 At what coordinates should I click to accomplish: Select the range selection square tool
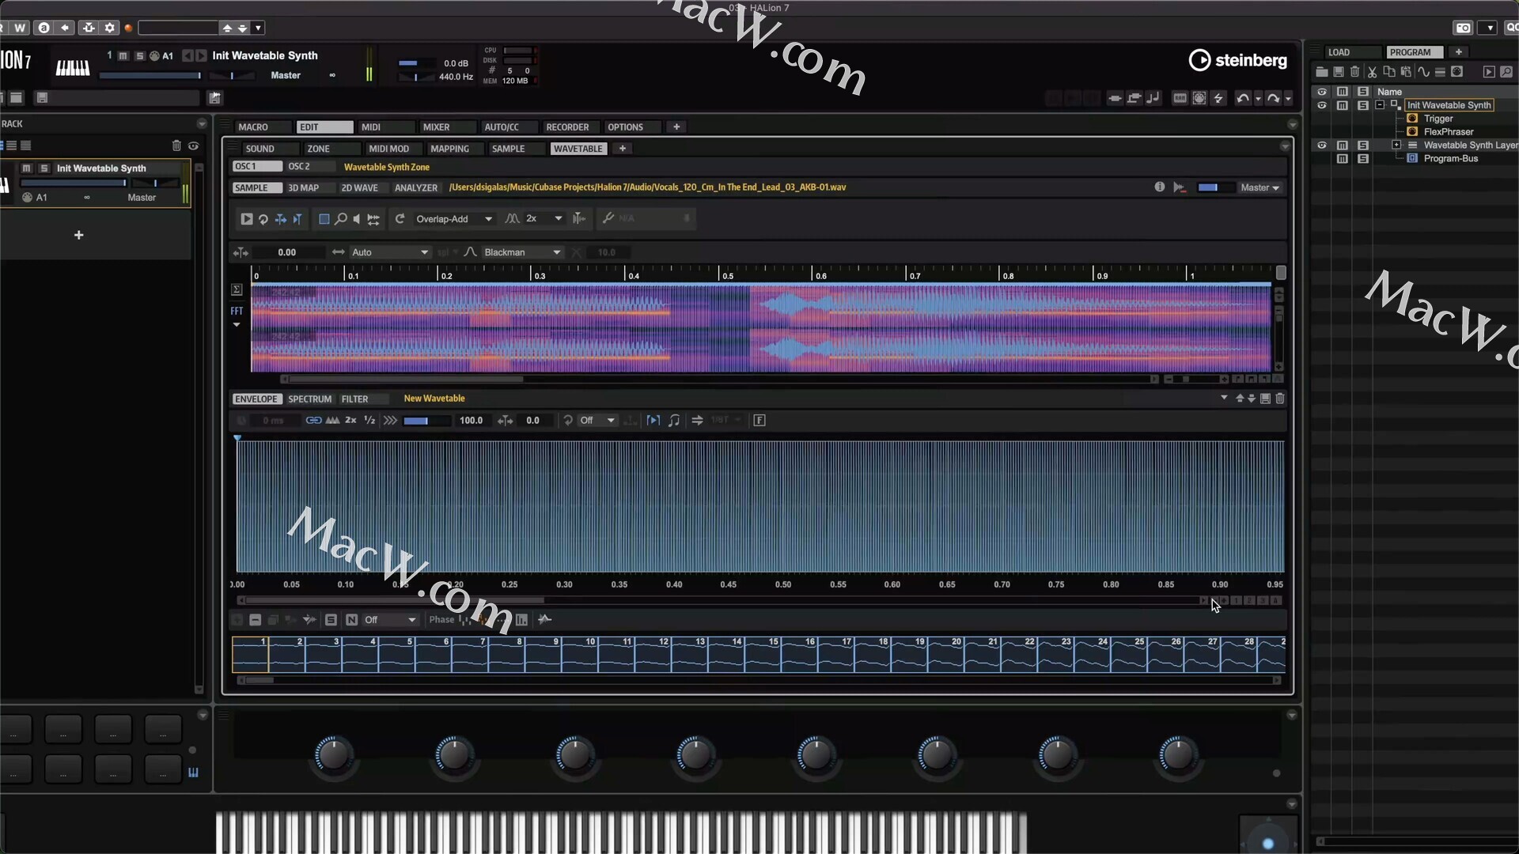(324, 219)
